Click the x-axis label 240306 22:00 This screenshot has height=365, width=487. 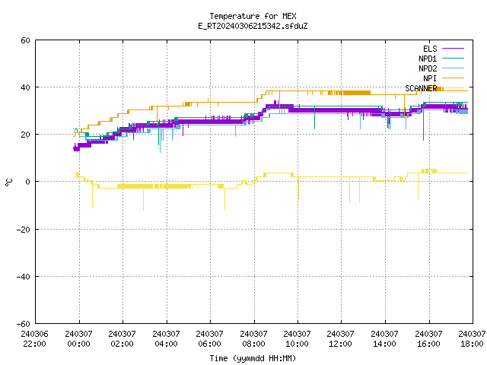34,339
